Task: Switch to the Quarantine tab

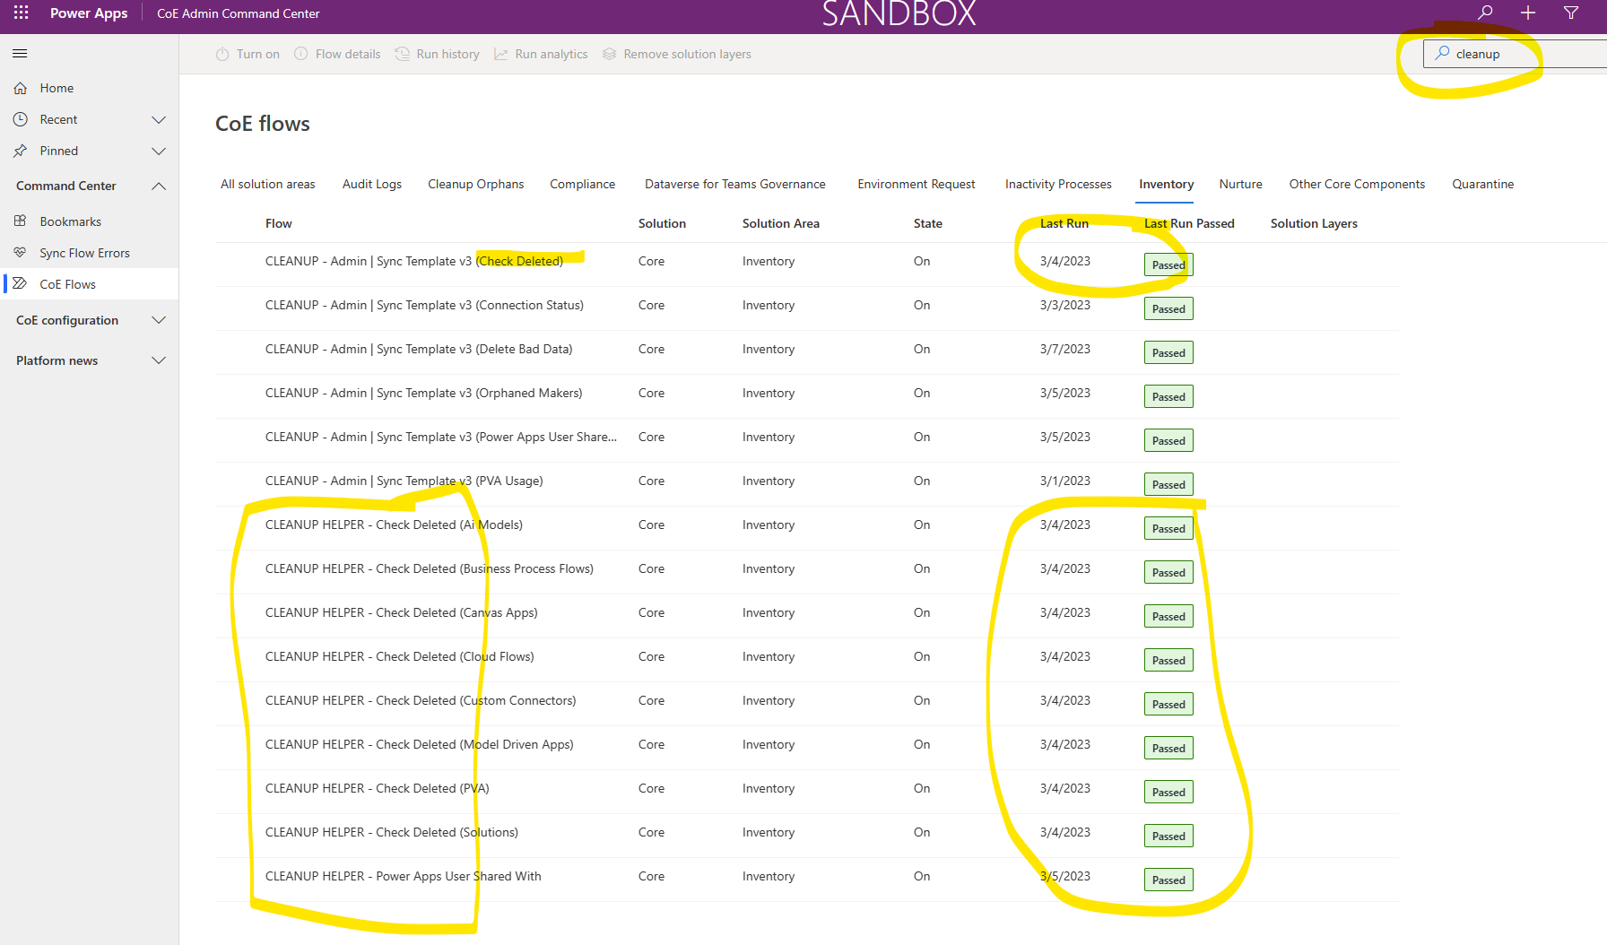Action: pyautogui.click(x=1483, y=184)
